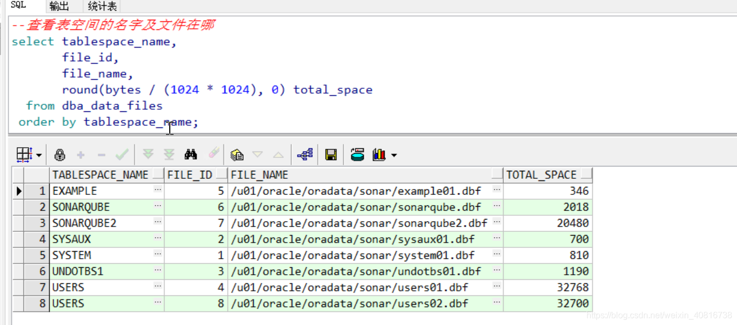This screenshot has width=737, height=325.
Task: Toggle the edit data lock icon
Action: pos(60,155)
